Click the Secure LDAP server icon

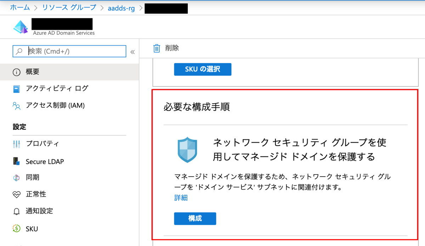click(x=16, y=161)
